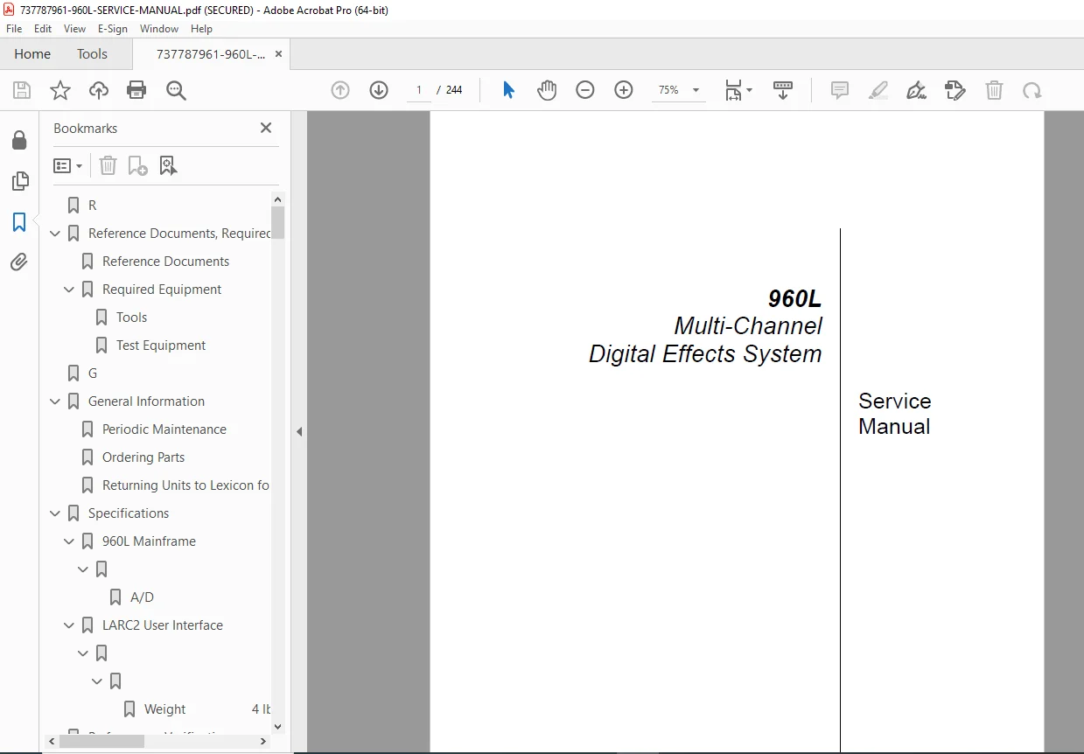Upload file to cloud icon
This screenshot has width=1084, height=754.
(99, 90)
